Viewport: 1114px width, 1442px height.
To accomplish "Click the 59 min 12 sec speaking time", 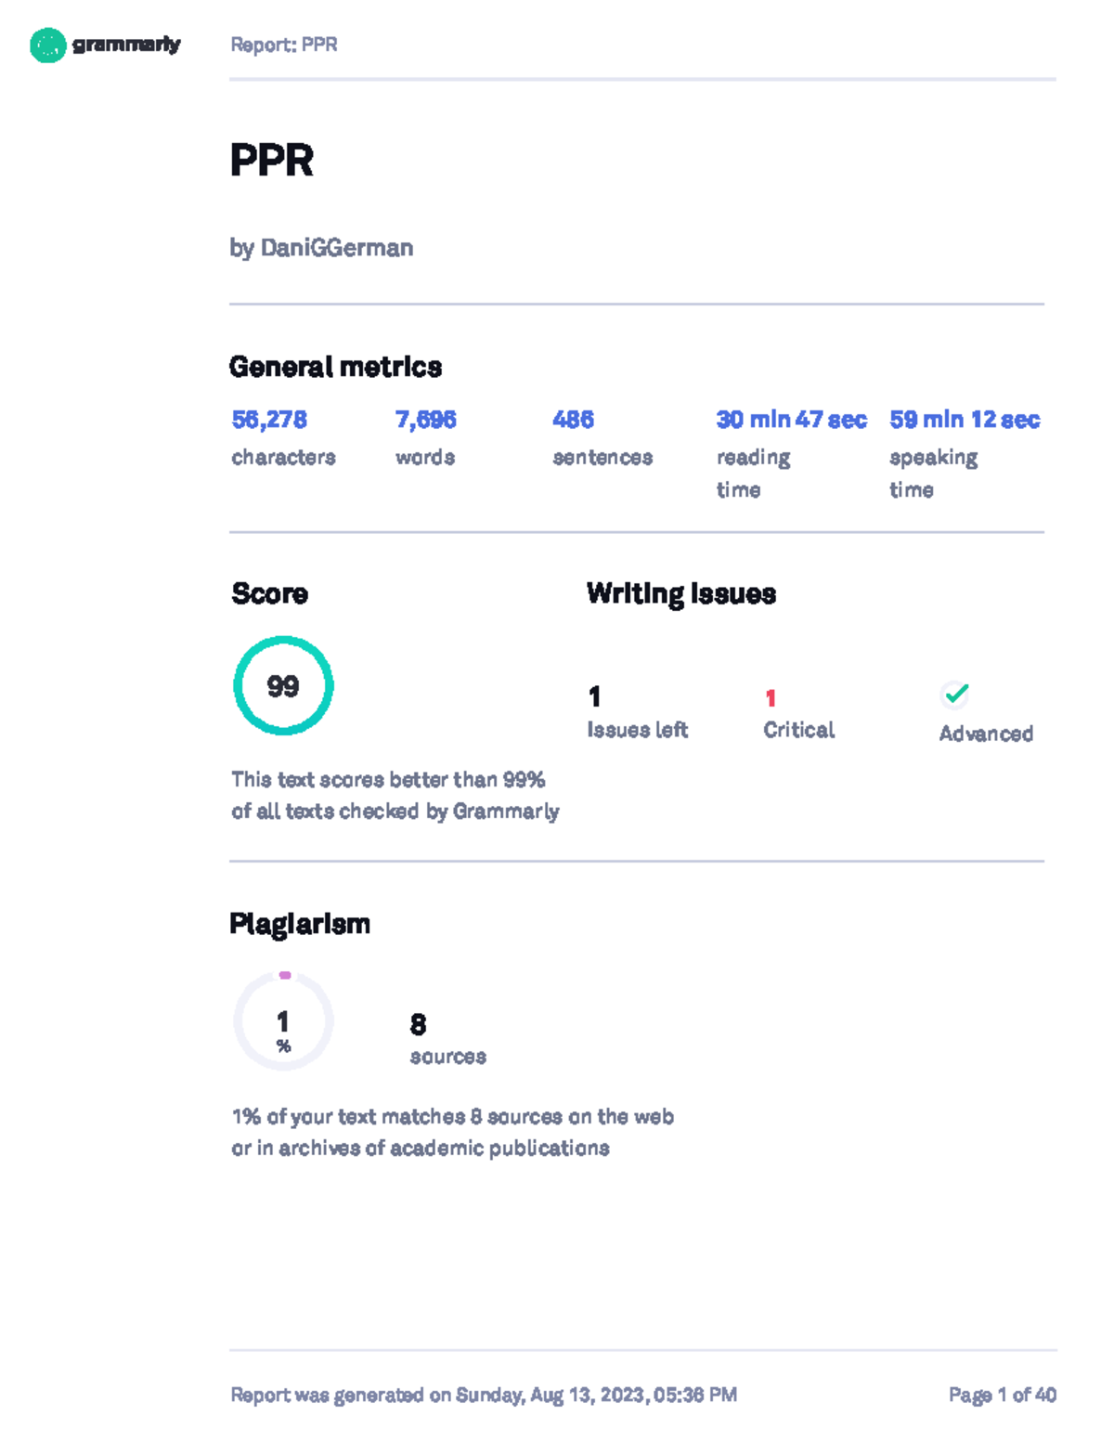I will pyautogui.click(x=965, y=420).
